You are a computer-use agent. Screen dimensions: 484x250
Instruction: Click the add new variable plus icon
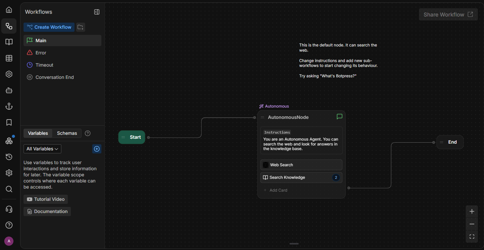tap(97, 149)
